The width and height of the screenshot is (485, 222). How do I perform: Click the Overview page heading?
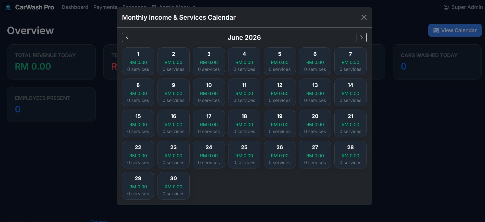tap(30, 31)
